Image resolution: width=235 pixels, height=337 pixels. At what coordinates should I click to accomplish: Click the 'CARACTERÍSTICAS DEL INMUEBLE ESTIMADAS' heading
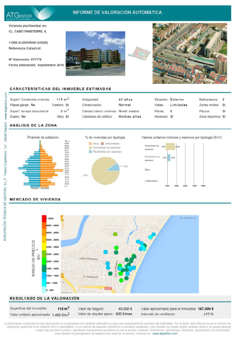coord(61,89)
